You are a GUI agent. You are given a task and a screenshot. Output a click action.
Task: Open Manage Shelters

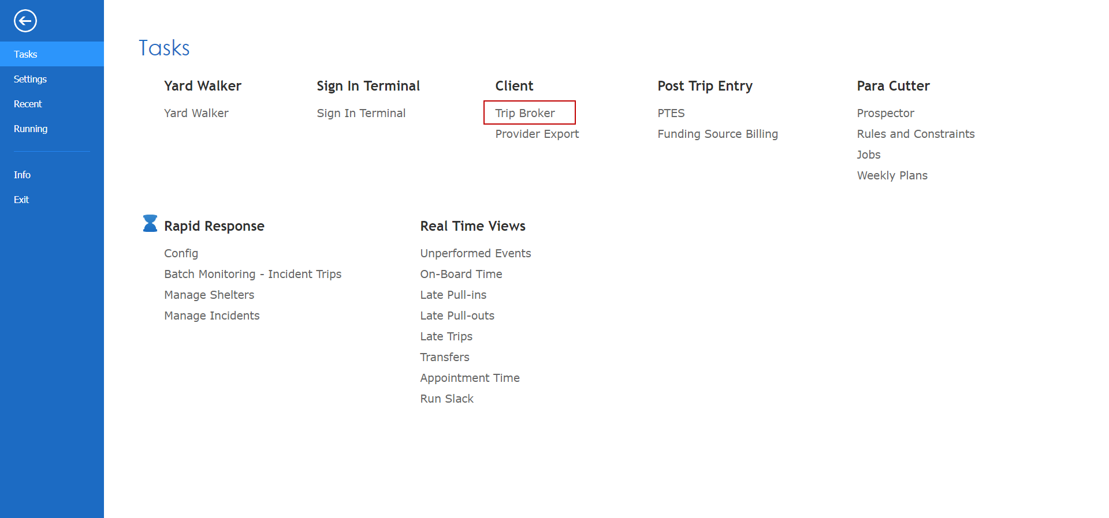(209, 295)
